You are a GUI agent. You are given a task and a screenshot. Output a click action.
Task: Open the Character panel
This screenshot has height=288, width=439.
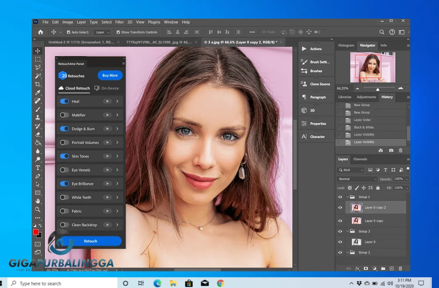click(313, 137)
